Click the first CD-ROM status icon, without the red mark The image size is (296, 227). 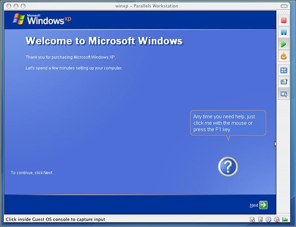pos(268,220)
